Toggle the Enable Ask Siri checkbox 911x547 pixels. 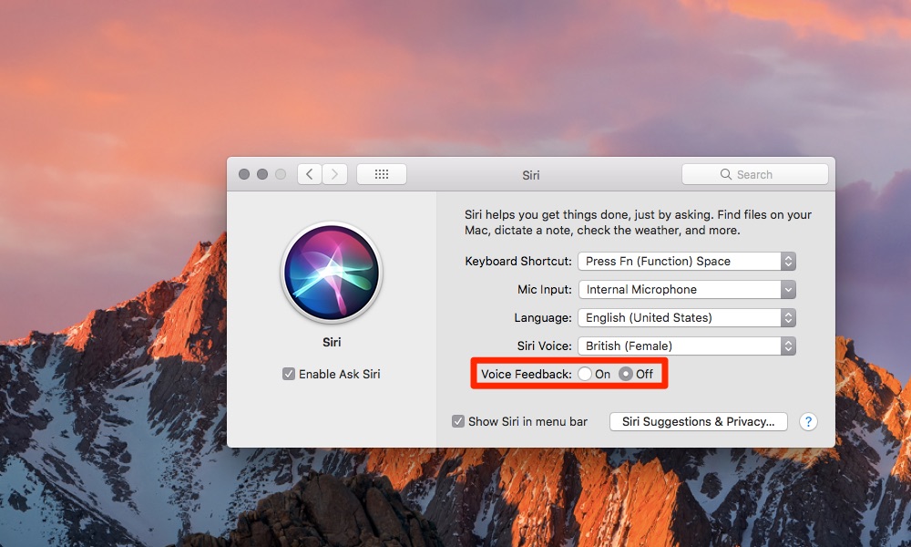(289, 374)
